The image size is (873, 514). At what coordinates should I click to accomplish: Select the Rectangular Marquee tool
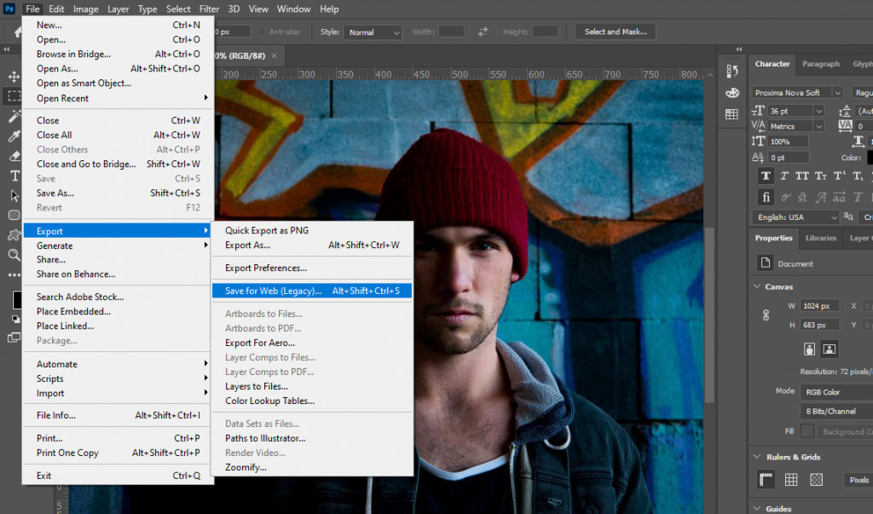tap(14, 95)
